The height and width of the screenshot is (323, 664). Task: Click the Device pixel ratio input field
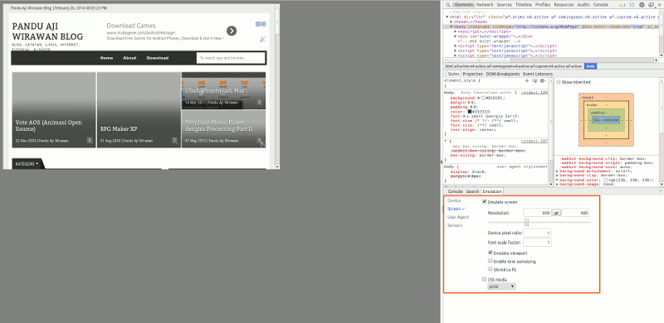(537, 233)
